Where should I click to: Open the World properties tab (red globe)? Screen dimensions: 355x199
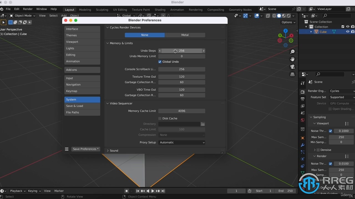(303, 120)
